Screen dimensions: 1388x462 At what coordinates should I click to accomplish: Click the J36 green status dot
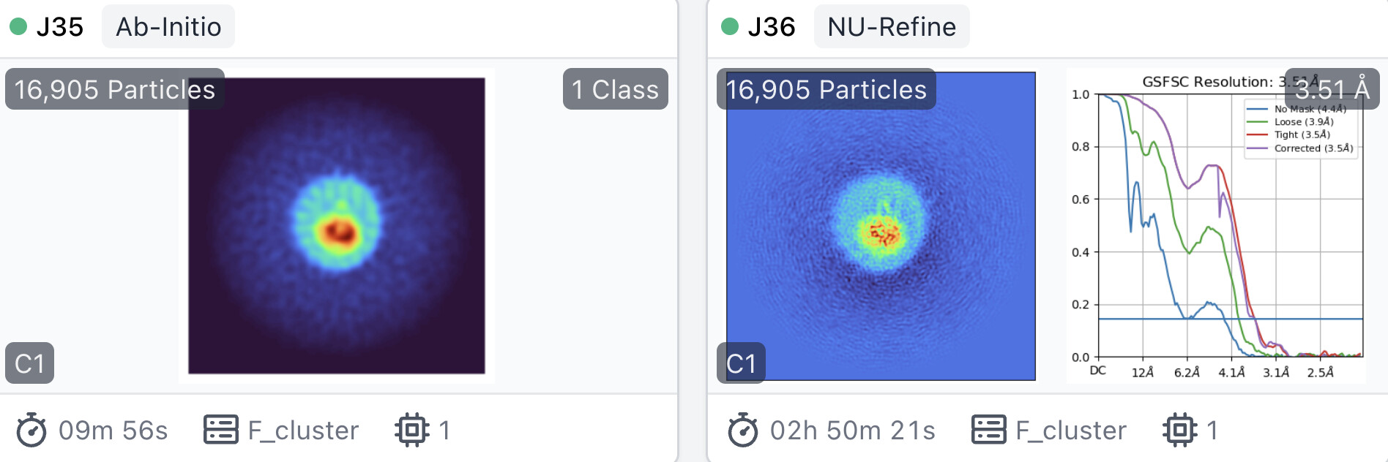pos(730,27)
